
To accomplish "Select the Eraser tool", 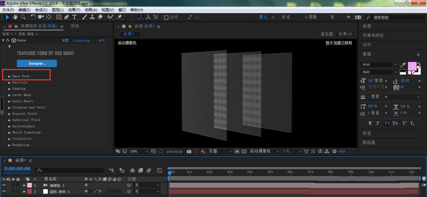I will (x=100, y=17).
